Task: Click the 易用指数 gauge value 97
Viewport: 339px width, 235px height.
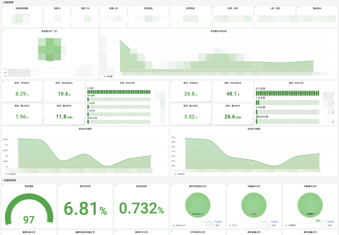Action: (29, 220)
